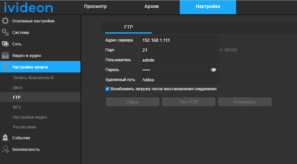
Task: Click the Пользователь label
Action: point(118,60)
